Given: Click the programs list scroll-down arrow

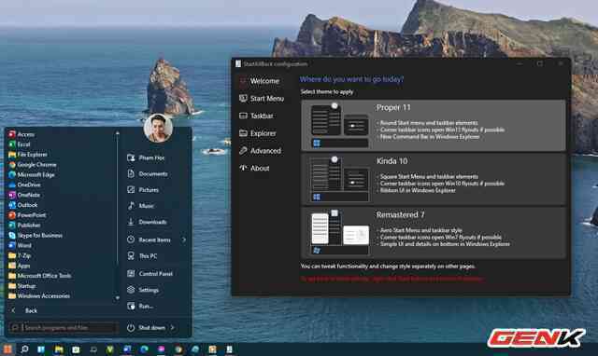Looking at the screenshot, I should tap(117, 298).
